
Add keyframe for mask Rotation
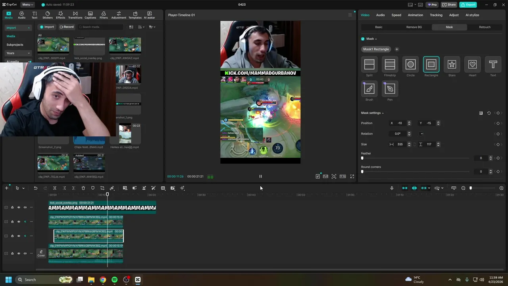(498, 134)
